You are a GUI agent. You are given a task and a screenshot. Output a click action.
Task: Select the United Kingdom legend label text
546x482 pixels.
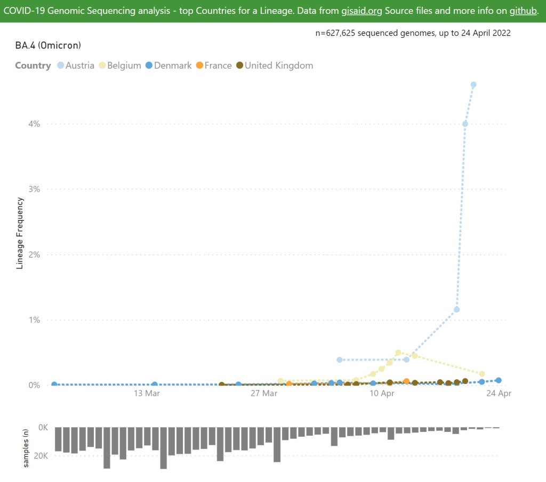(x=279, y=66)
